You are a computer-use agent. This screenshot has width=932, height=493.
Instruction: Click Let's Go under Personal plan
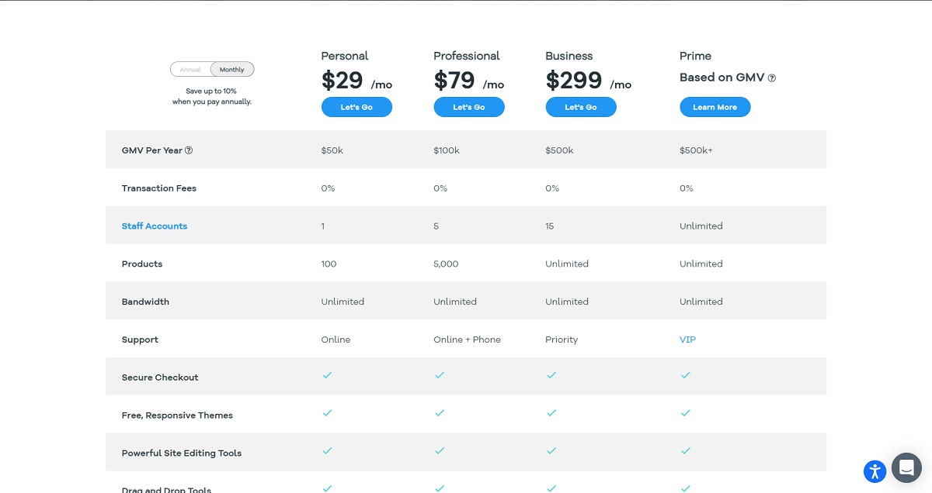pos(356,107)
